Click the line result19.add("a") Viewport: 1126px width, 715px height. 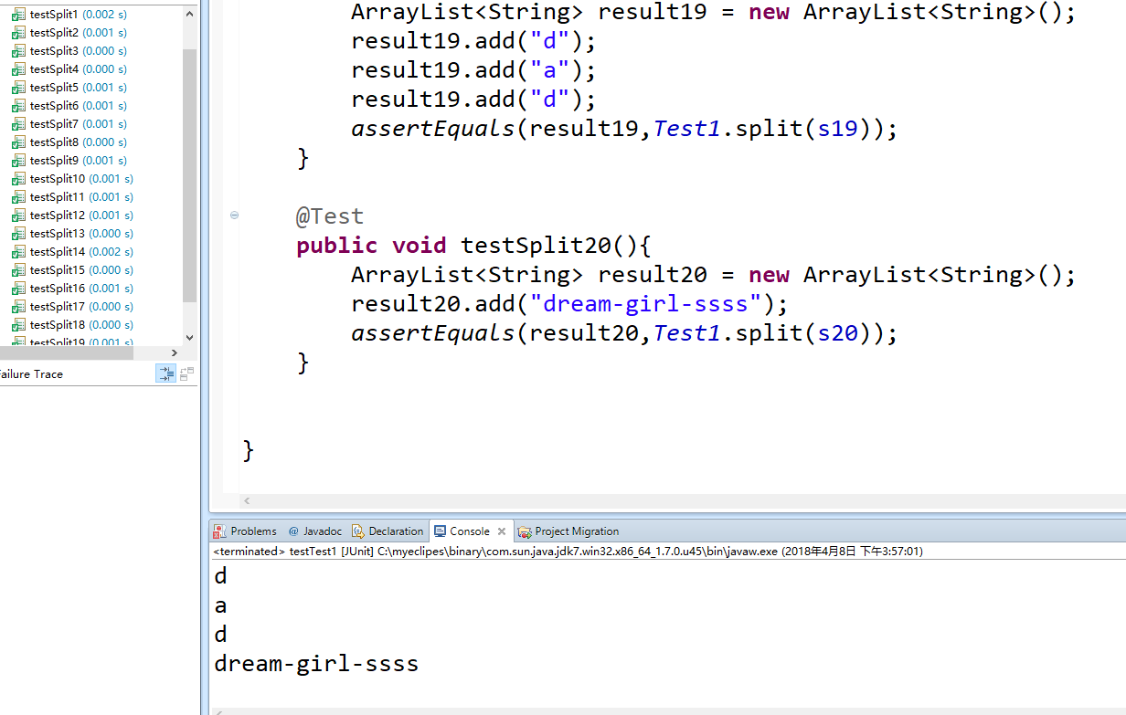(473, 70)
